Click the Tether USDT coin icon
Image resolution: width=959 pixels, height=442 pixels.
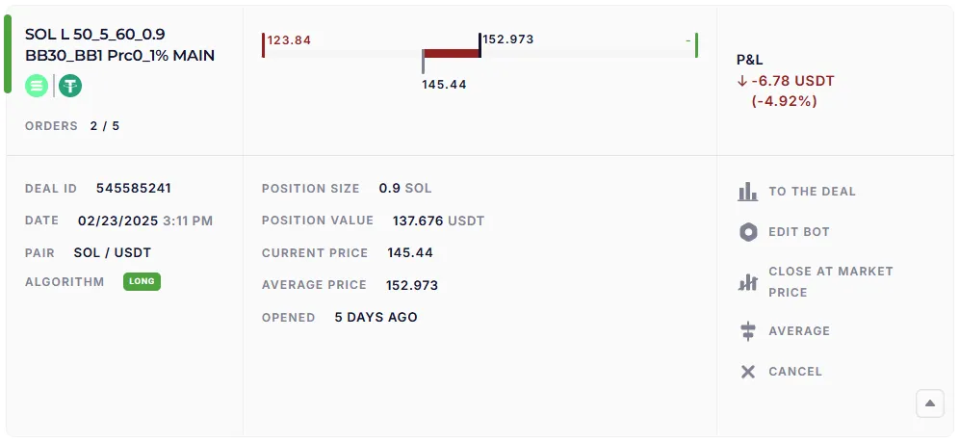pyautogui.click(x=70, y=86)
